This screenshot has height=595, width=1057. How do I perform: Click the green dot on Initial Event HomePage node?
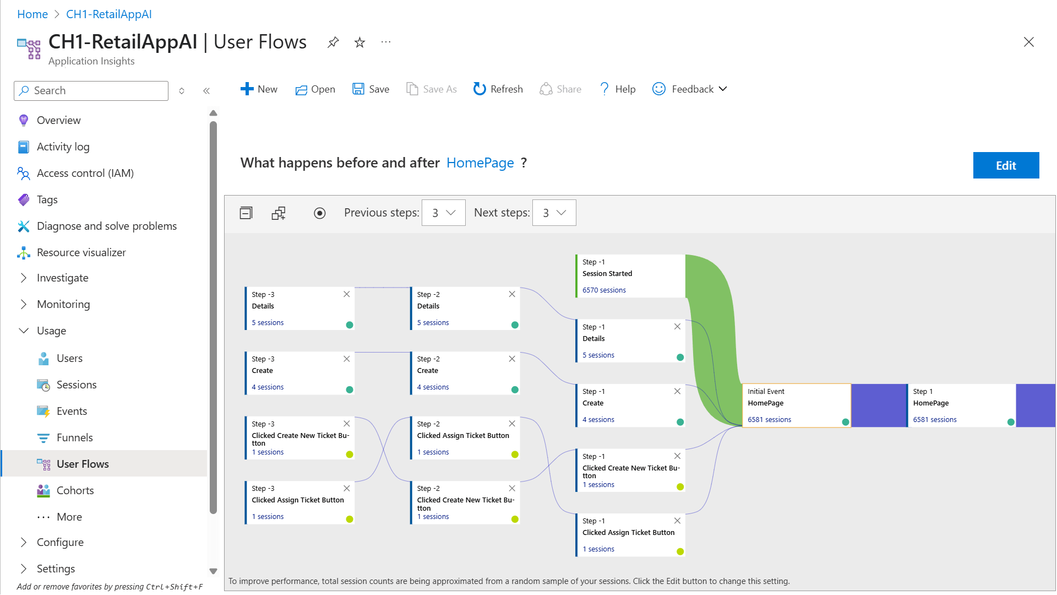(x=845, y=422)
